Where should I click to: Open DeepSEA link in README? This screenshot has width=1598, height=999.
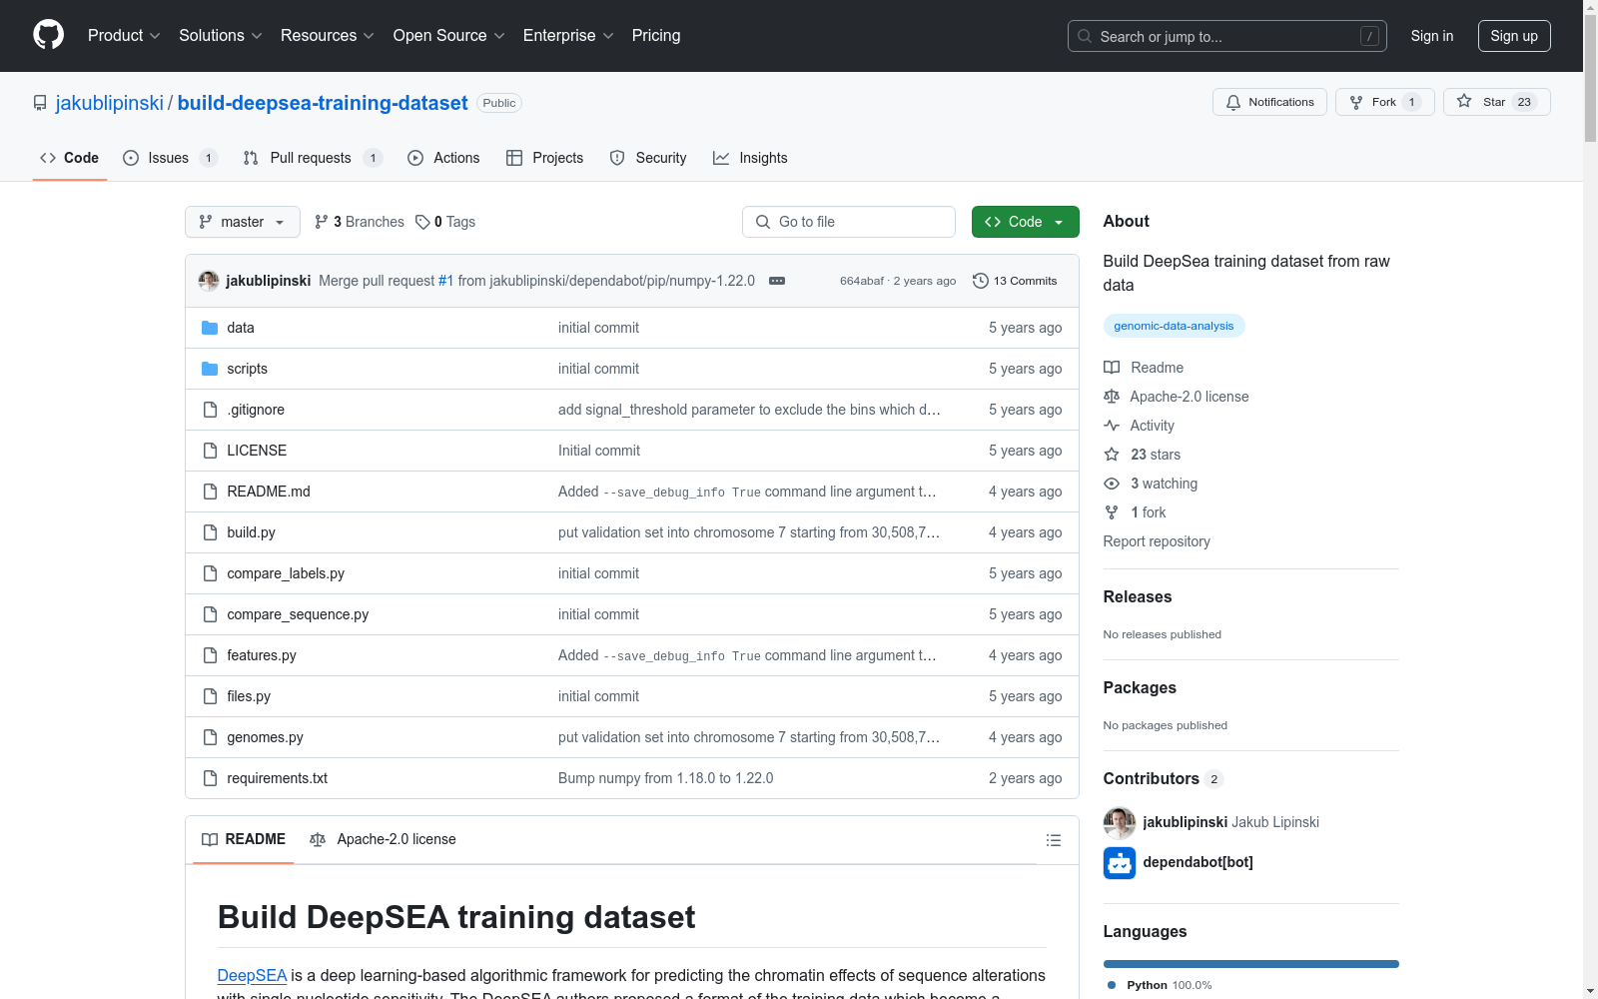coord(252,975)
